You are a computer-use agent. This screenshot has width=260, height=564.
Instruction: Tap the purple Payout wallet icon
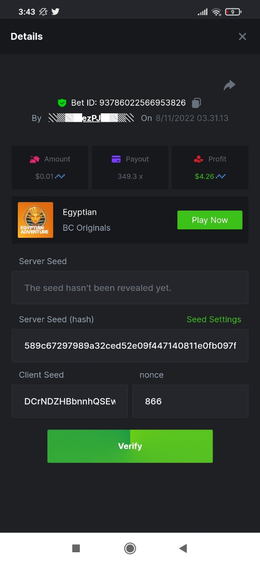pyautogui.click(x=116, y=159)
